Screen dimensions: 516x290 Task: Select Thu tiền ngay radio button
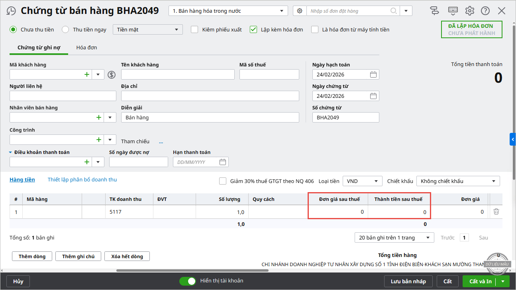coord(66,29)
